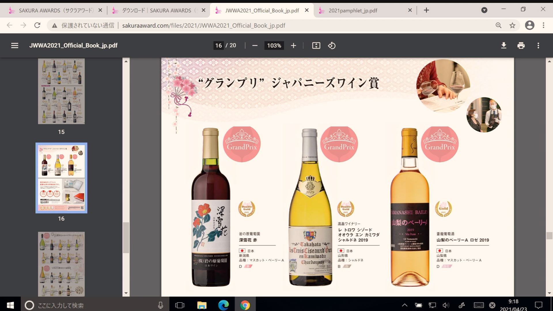
Task: Close the ダウンロード tab
Action: (x=203, y=10)
